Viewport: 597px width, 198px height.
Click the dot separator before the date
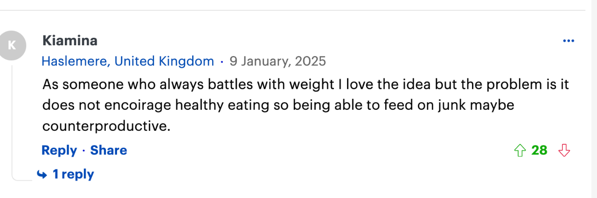222,62
